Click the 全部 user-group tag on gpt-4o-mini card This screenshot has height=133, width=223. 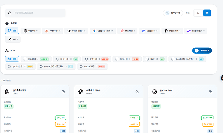pyautogui.click(x=210, y=131)
